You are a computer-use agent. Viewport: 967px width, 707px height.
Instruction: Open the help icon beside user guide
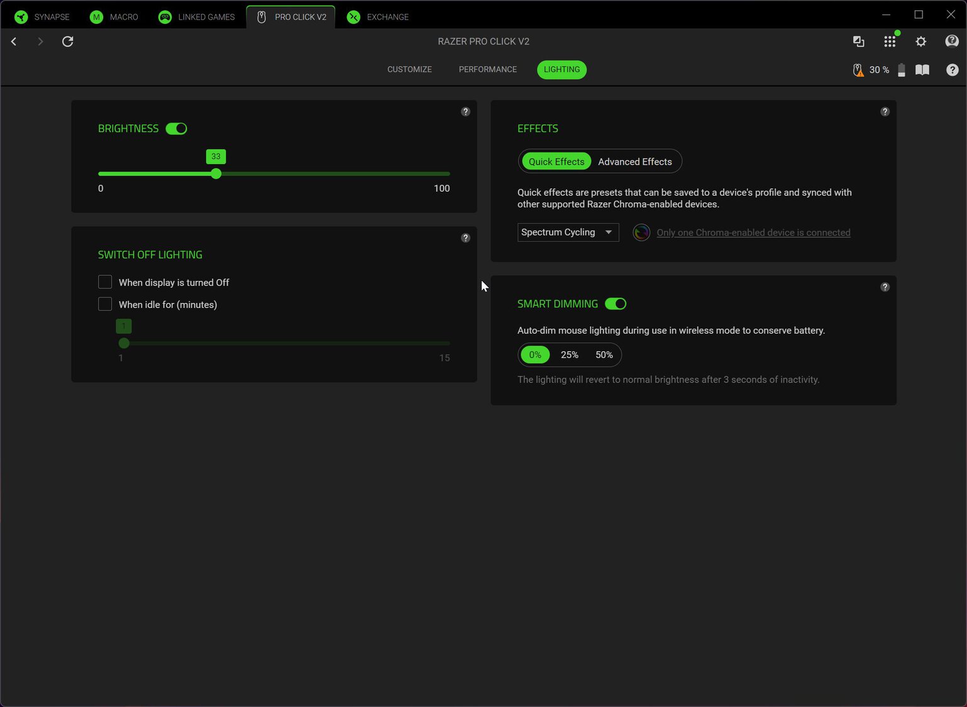(953, 70)
